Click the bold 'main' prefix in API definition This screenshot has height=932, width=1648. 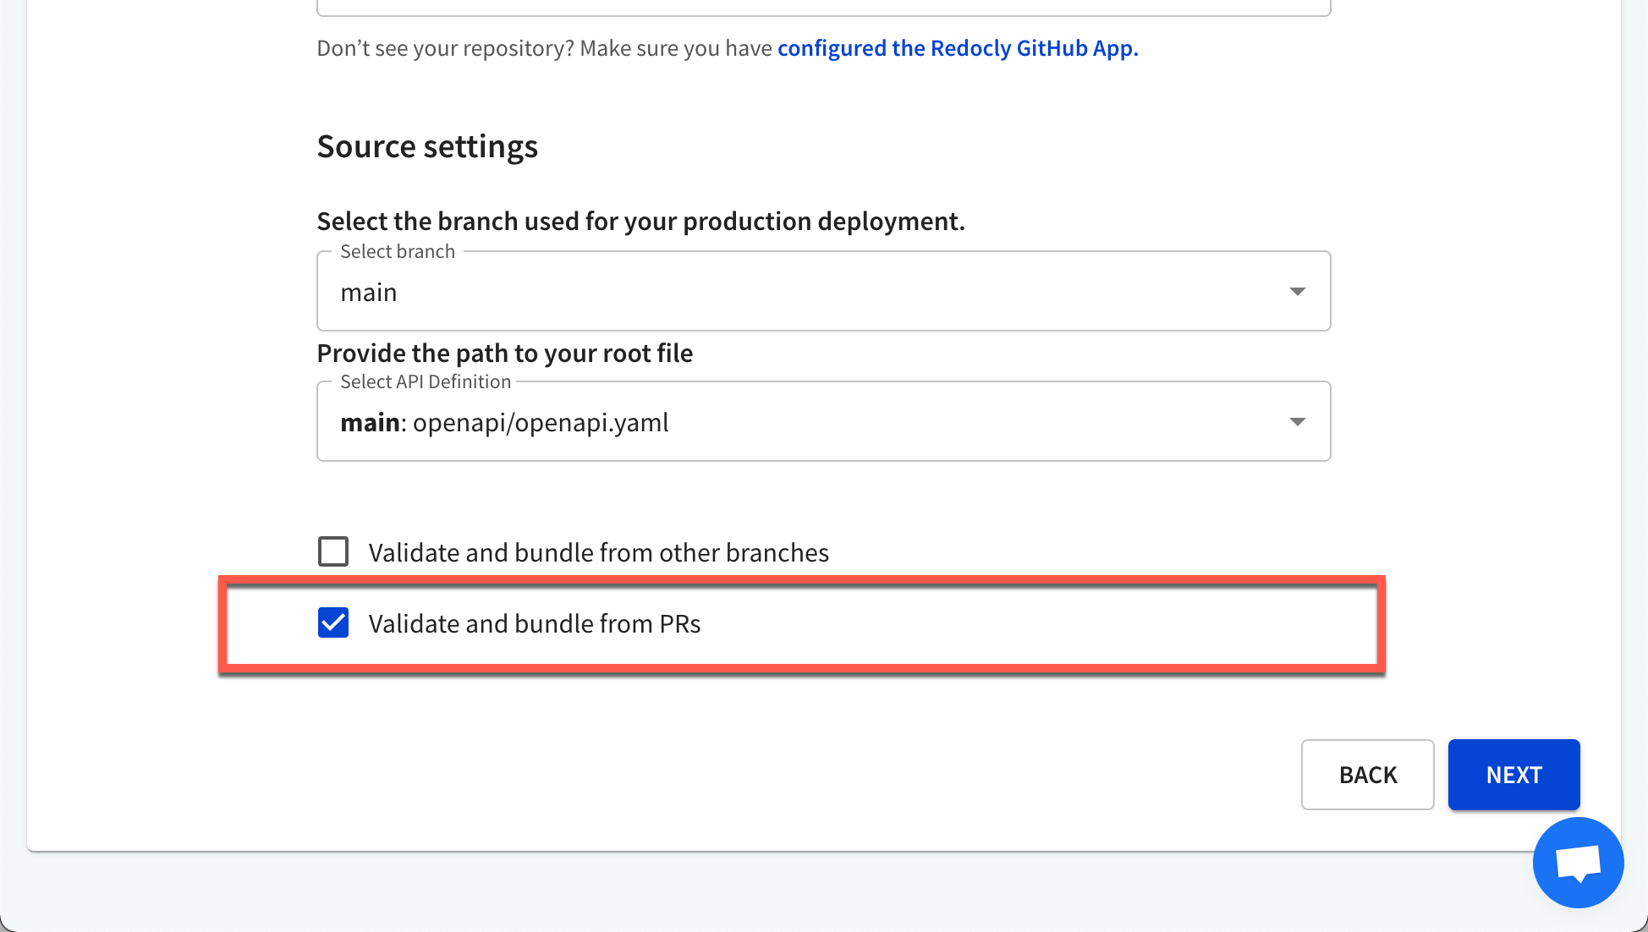pyautogui.click(x=370, y=422)
